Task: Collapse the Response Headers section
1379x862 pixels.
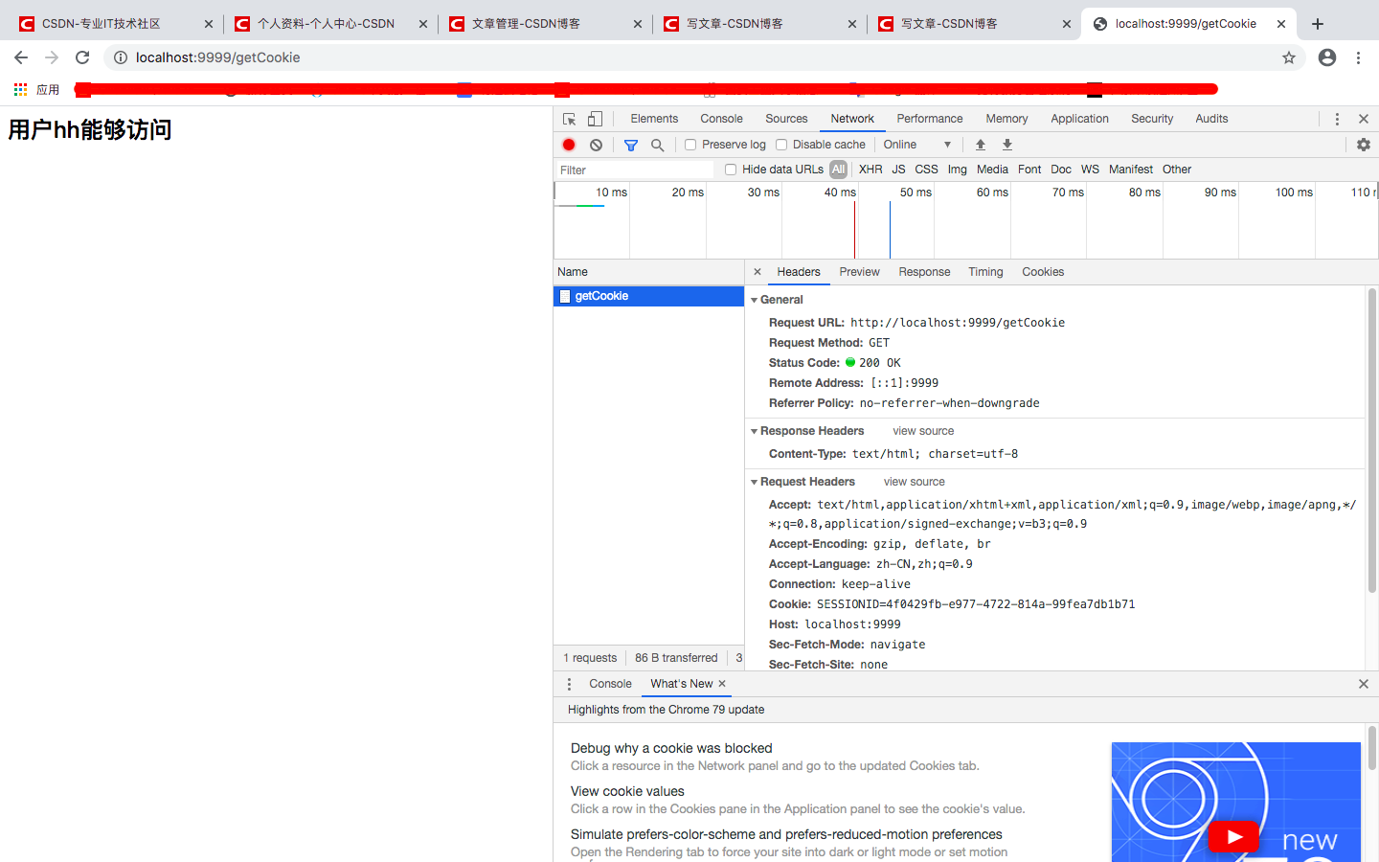Action: (x=754, y=431)
